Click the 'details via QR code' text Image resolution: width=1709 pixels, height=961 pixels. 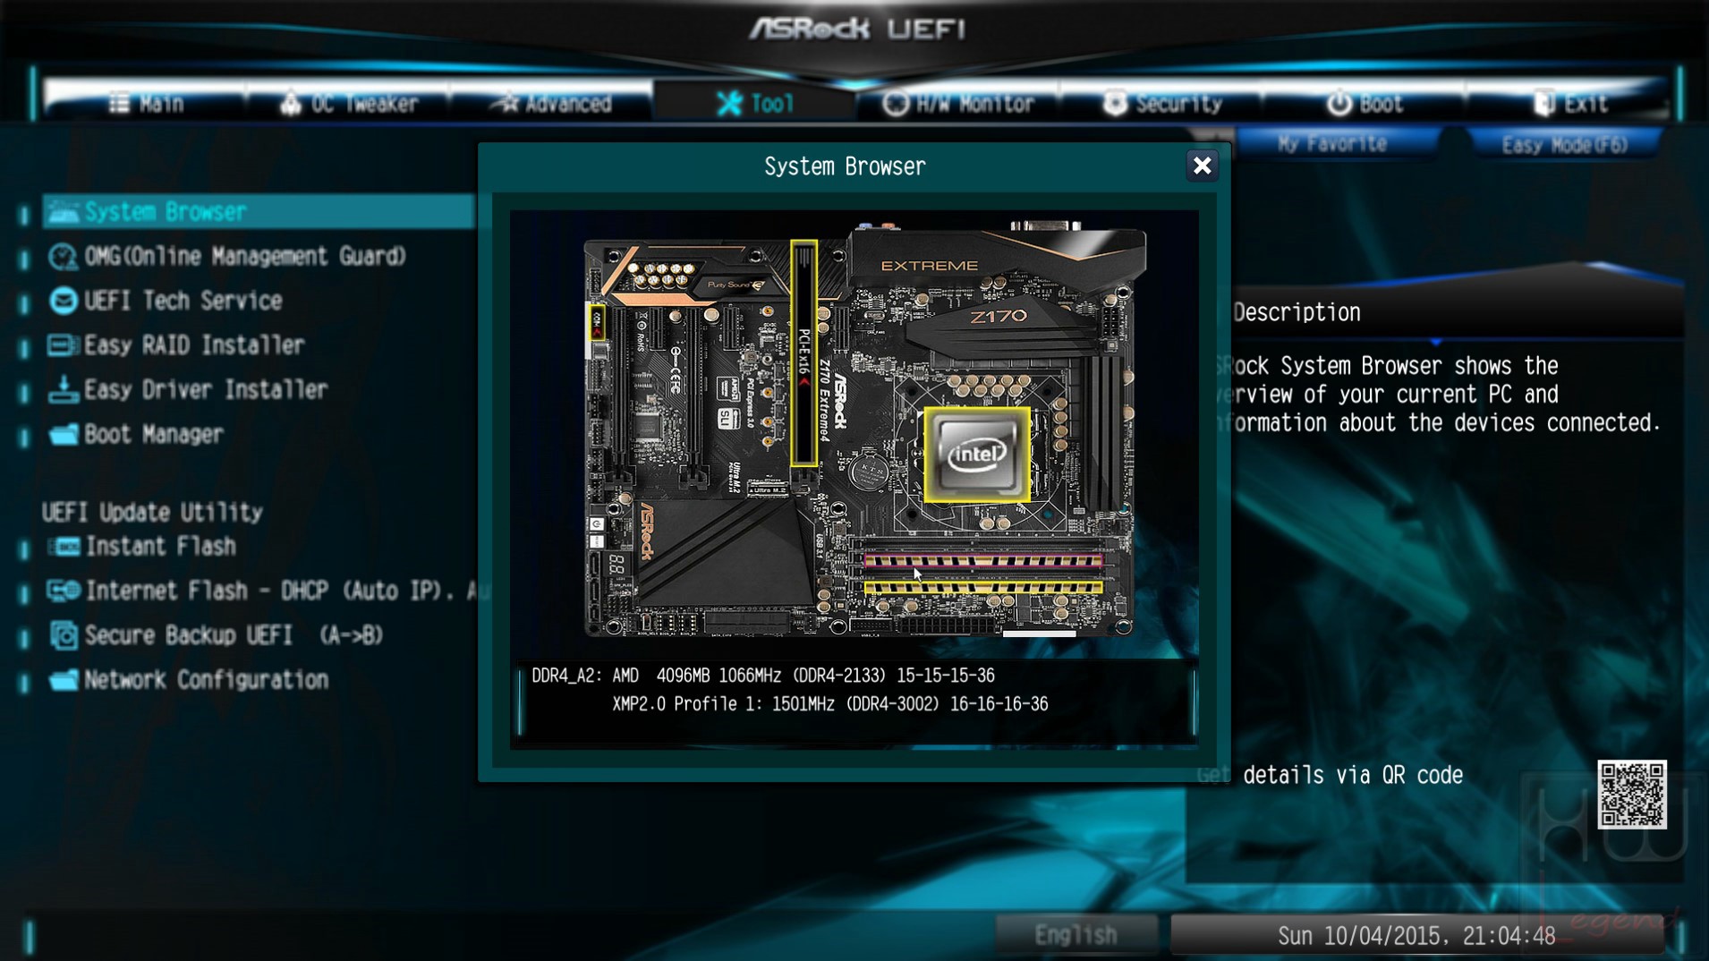pos(1353,775)
